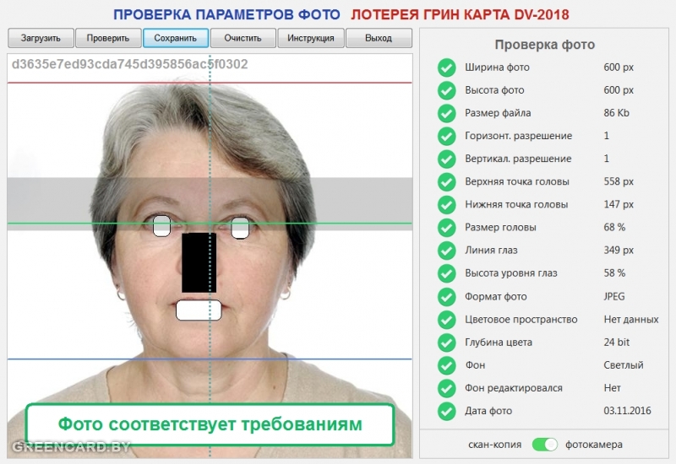Click the checkmark next to Нижняя точка головы
Viewport: 676px width, 464px height.
pos(447,204)
